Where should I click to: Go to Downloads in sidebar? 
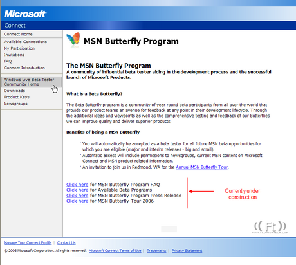click(x=14, y=91)
